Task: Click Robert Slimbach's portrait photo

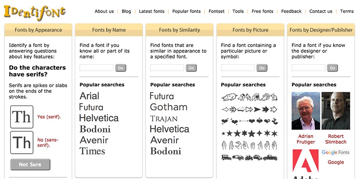Action: pyautogui.click(x=336, y=111)
